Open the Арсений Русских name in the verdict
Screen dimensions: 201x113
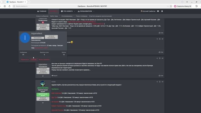point(57,110)
